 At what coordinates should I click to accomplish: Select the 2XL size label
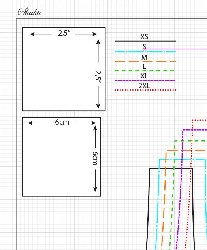tap(145, 86)
